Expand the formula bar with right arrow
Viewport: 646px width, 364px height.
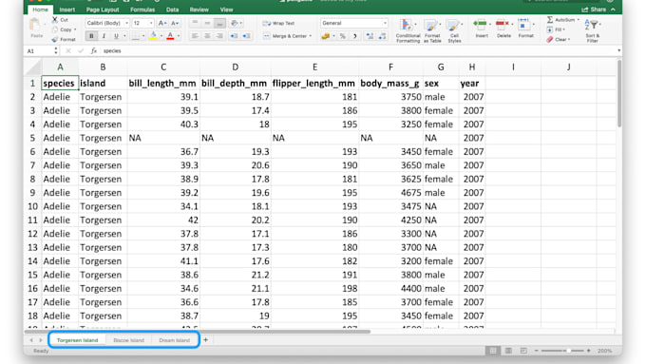click(x=618, y=50)
